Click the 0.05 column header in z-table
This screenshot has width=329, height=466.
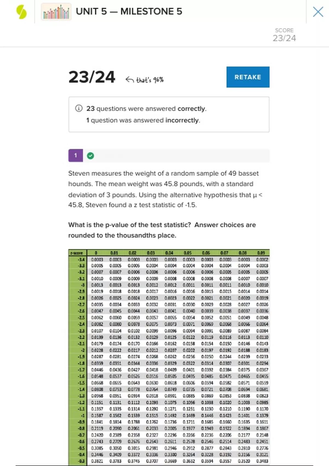(188, 253)
